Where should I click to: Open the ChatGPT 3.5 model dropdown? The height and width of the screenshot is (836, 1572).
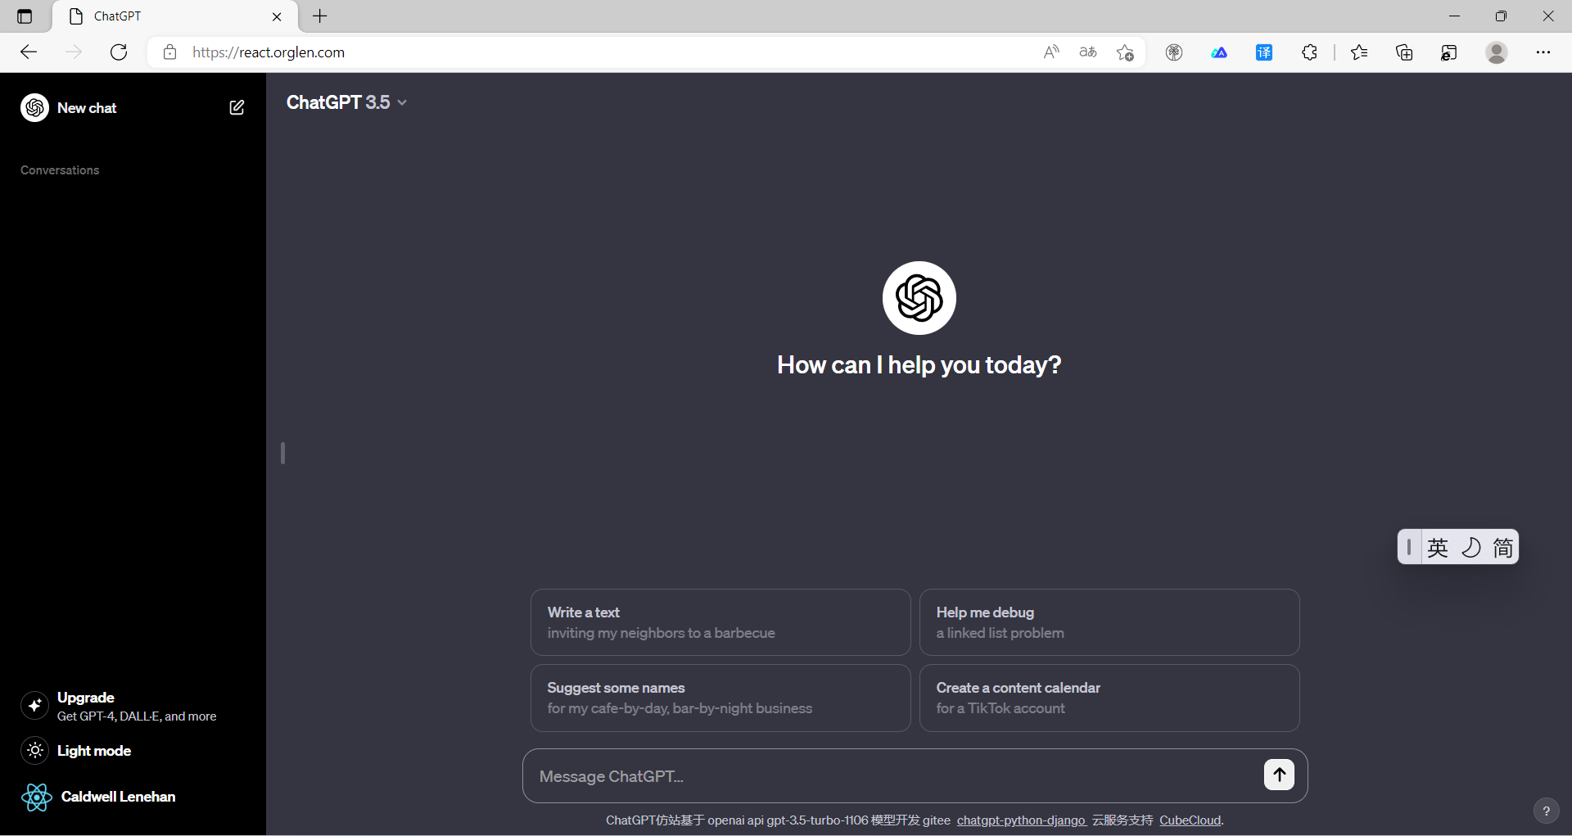point(346,102)
